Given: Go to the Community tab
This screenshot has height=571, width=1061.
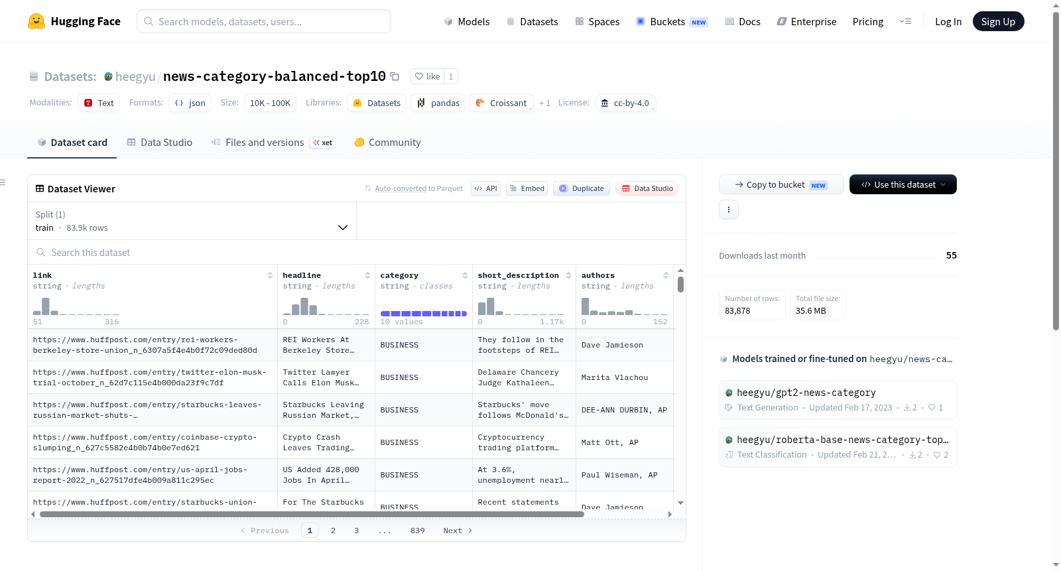Looking at the screenshot, I should coord(387,143).
